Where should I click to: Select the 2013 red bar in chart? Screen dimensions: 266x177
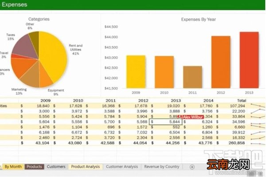[249, 60]
